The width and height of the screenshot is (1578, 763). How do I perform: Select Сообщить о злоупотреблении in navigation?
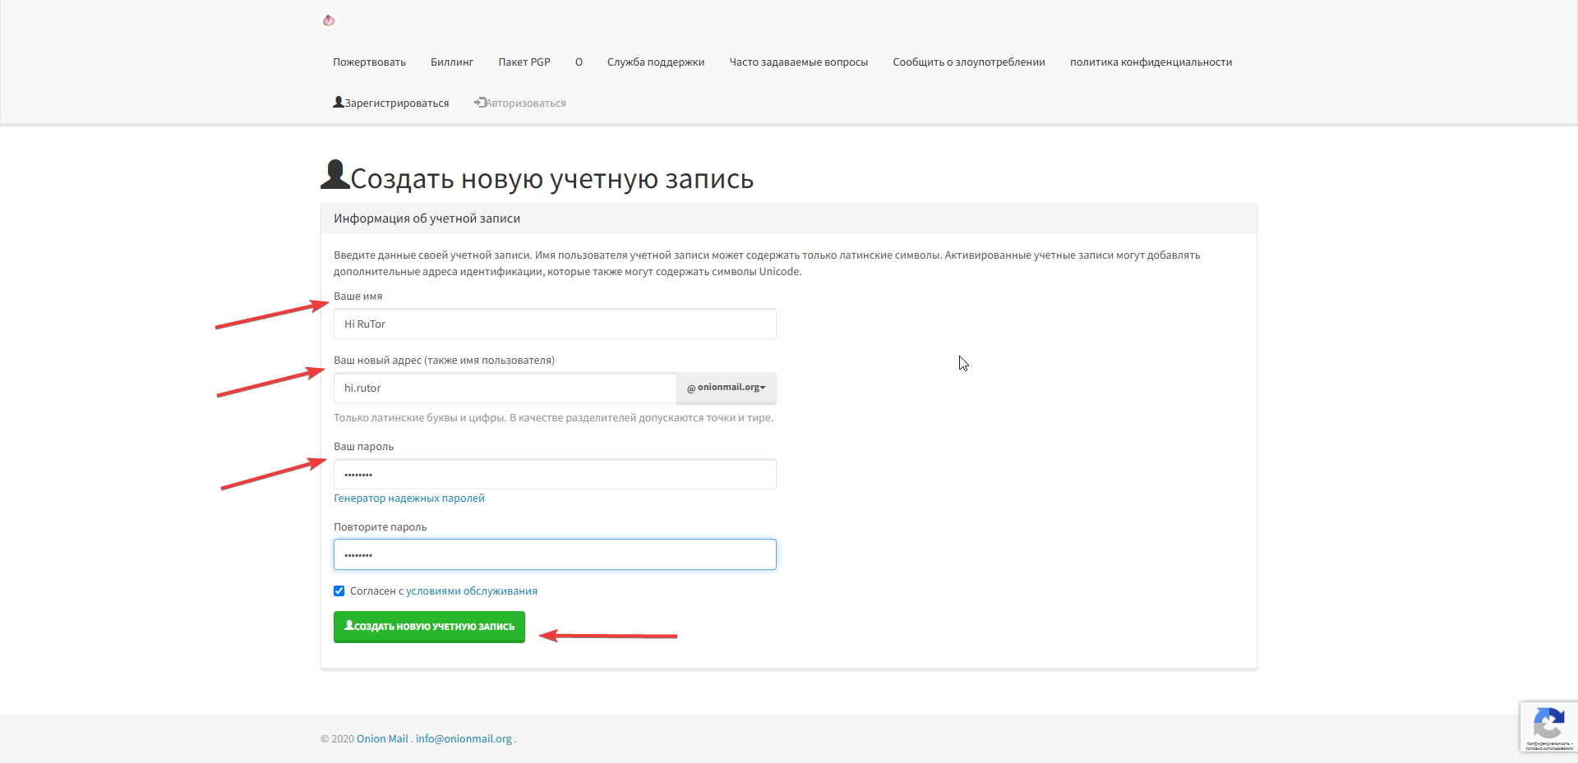coord(968,62)
